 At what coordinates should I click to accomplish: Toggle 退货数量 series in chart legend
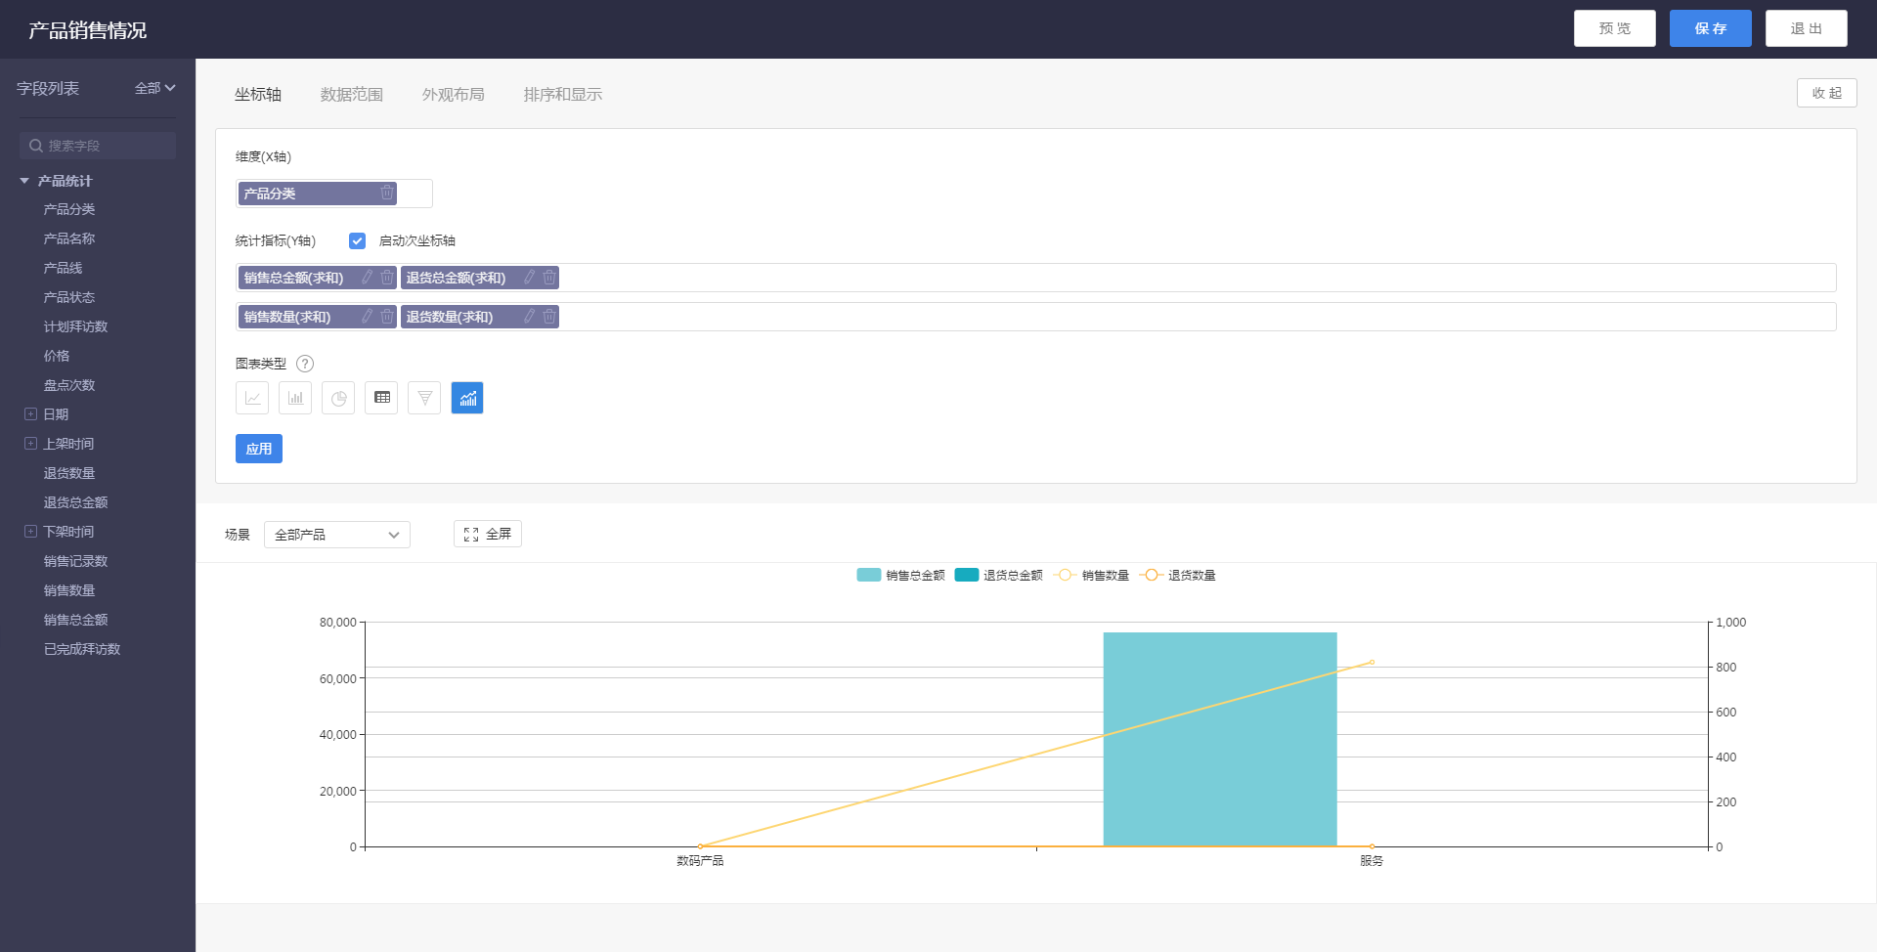coord(1180,576)
